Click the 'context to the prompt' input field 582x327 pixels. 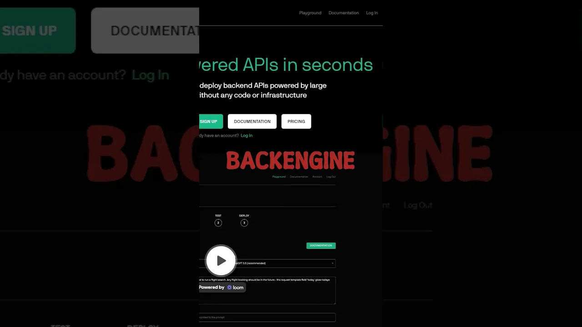click(267, 317)
